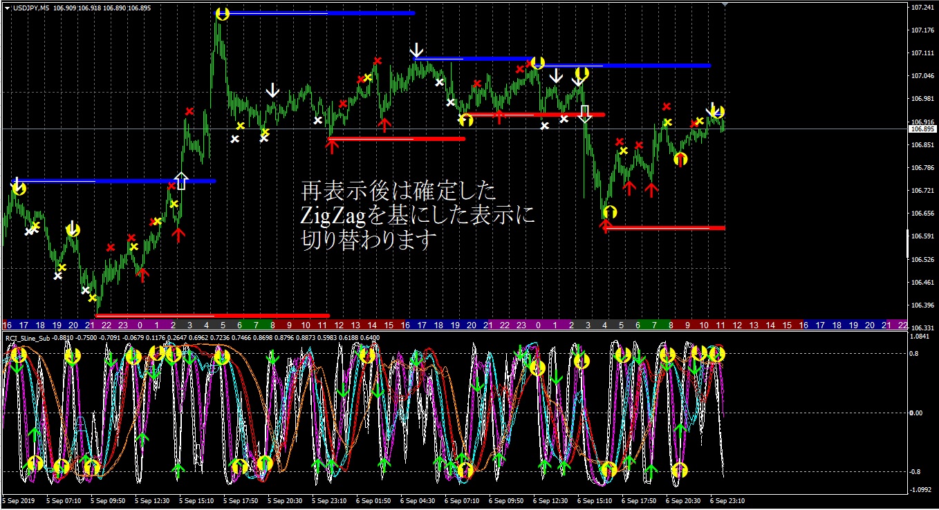The image size is (939, 510).
Task: Click the 5 Sep 2019 date label
Action: [x=19, y=500]
